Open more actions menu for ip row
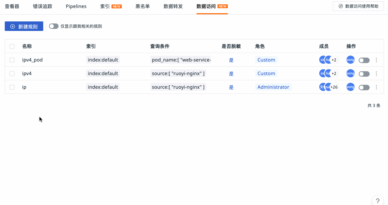 click(376, 87)
